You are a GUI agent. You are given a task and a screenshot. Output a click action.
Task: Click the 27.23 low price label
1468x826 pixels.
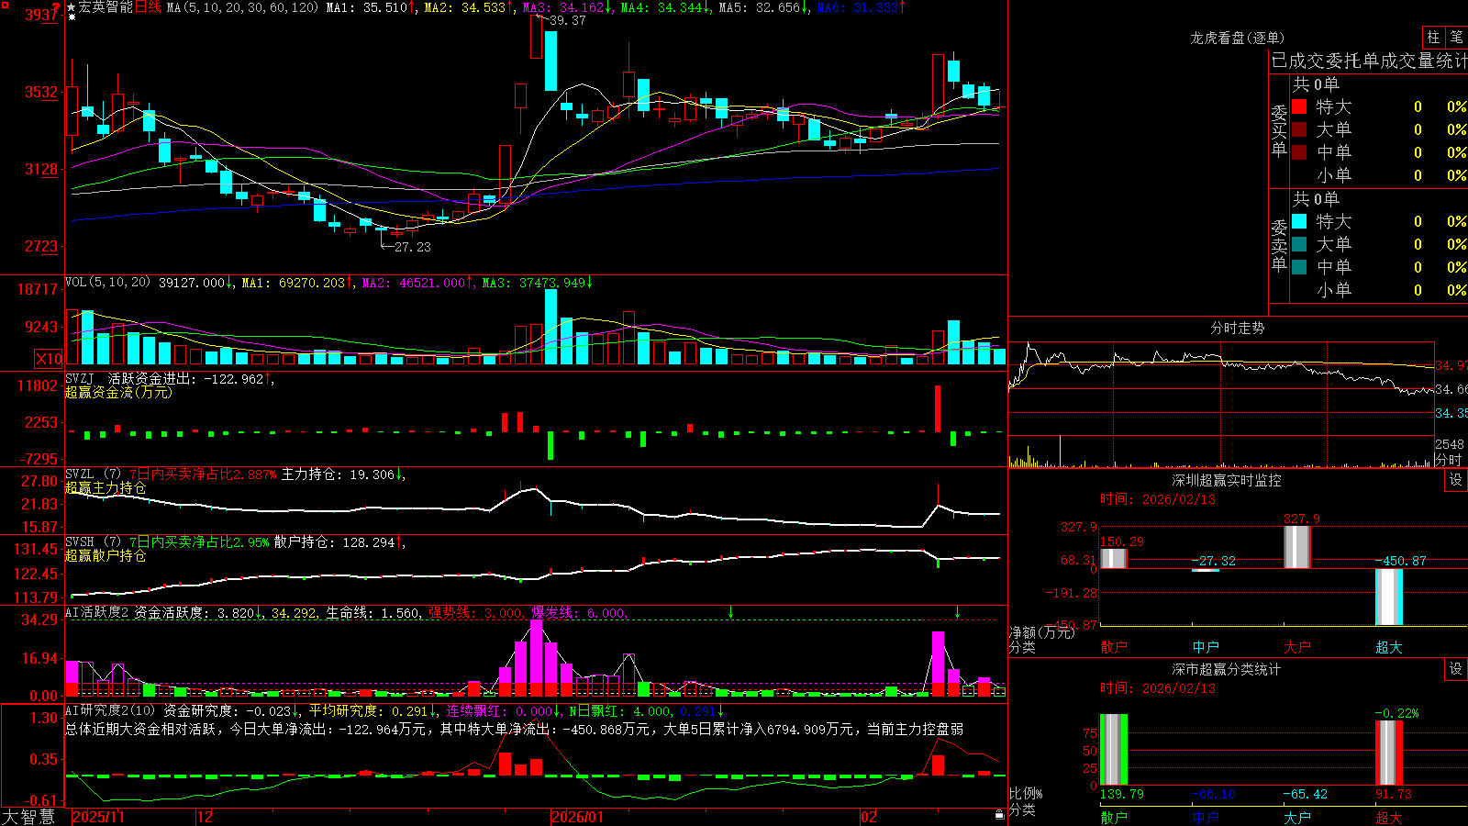pos(412,247)
